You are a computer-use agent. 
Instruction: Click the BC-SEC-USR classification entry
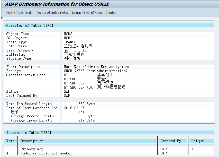point(74,83)
